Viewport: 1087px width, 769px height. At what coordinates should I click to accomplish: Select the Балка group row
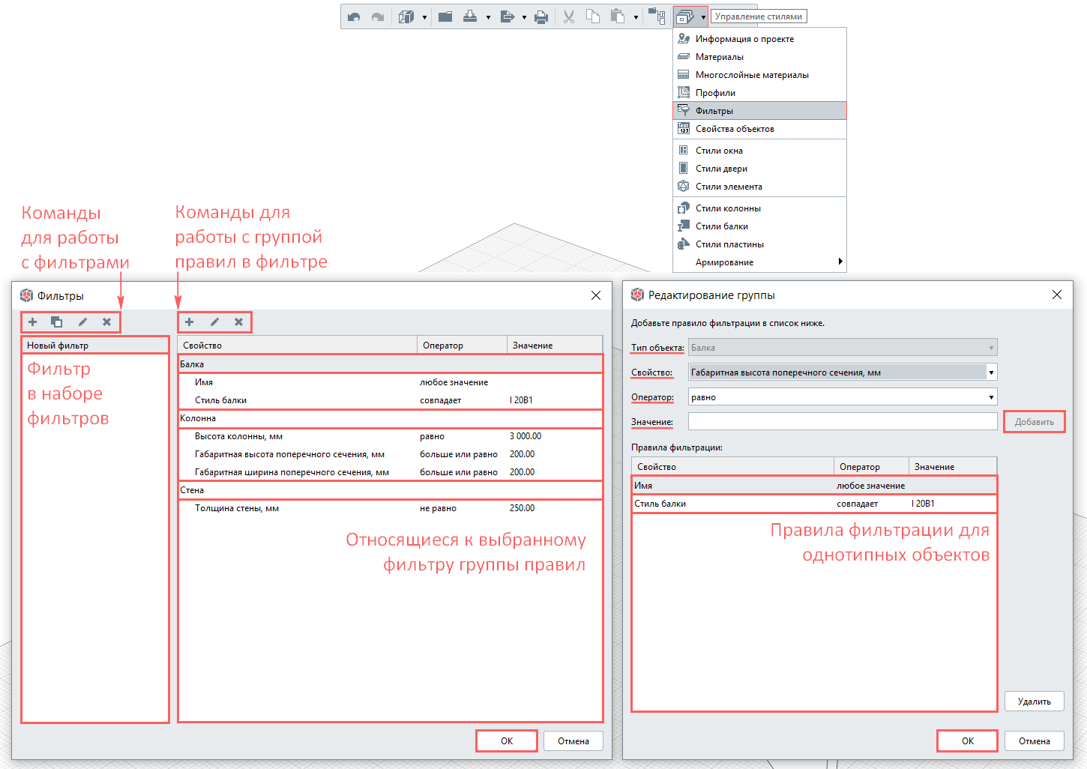tap(390, 364)
